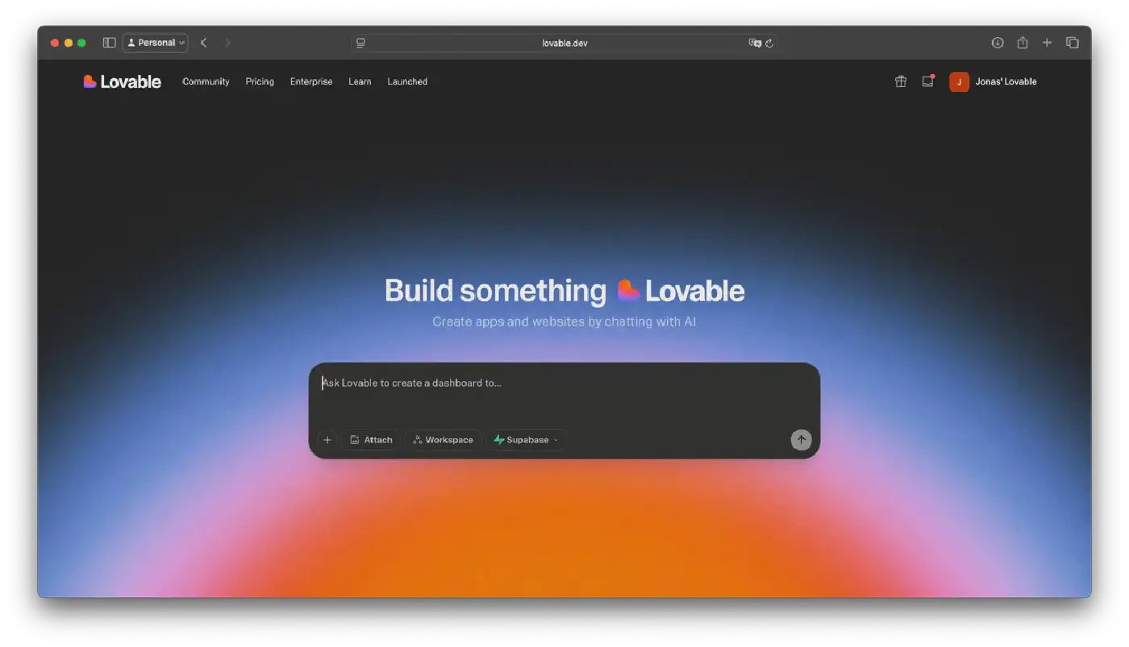Reload the lovable.dev page
The width and height of the screenshot is (1129, 647).
[771, 43]
